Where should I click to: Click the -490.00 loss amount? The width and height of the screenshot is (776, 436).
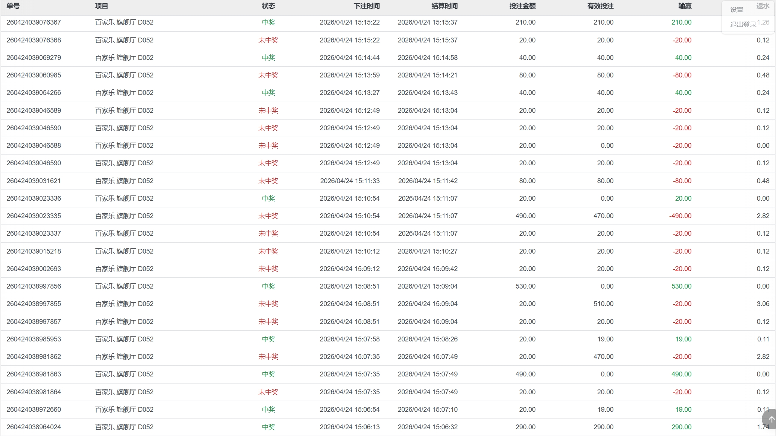click(680, 216)
